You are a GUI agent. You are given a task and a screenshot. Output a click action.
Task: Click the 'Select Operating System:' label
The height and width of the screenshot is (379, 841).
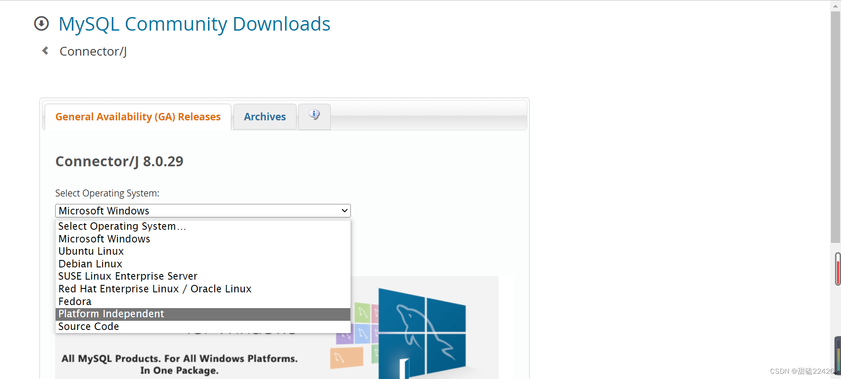pos(107,193)
